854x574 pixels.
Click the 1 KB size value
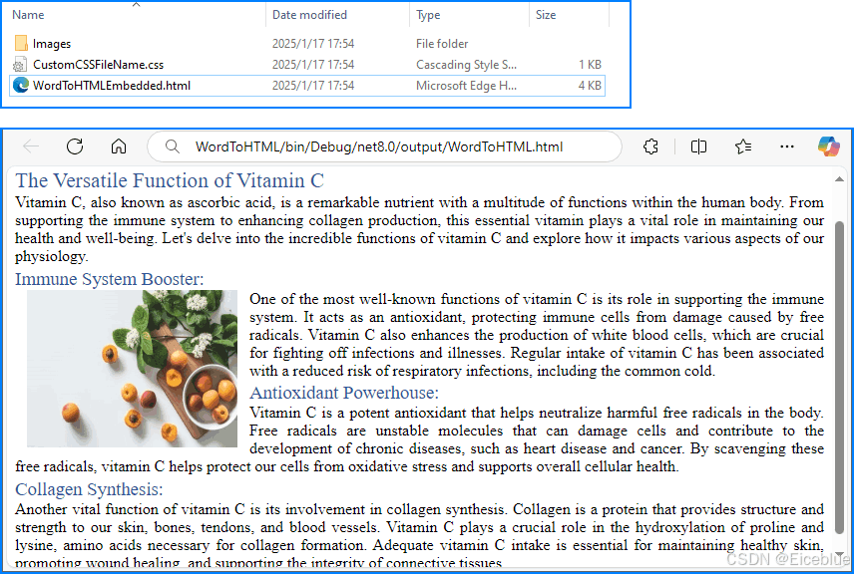[590, 65]
